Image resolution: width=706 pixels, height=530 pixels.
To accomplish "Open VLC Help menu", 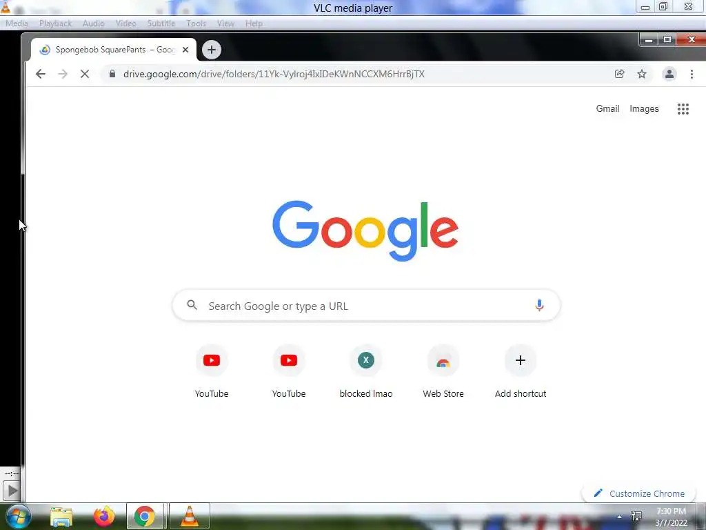I will pyautogui.click(x=254, y=23).
